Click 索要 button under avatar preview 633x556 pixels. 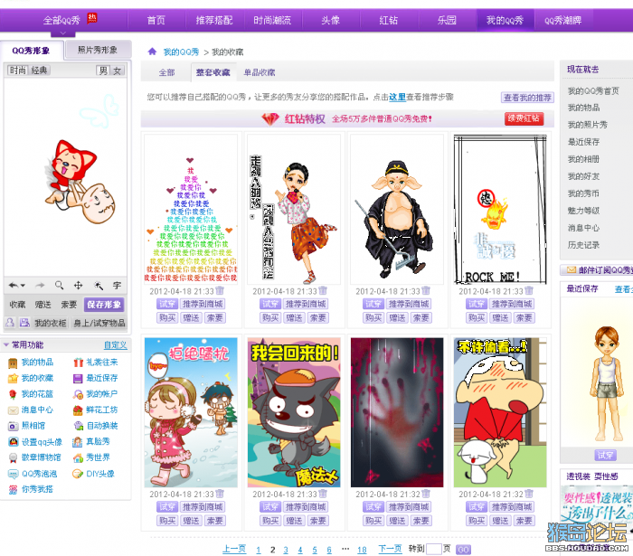click(x=69, y=305)
